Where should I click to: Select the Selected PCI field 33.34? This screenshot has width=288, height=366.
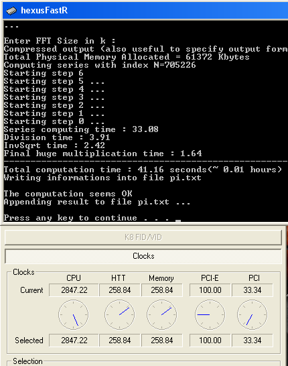(253, 341)
